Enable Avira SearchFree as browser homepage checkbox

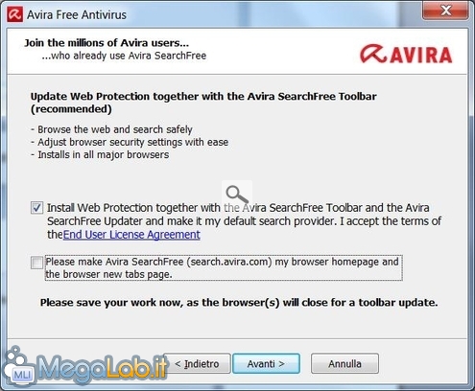(36, 263)
